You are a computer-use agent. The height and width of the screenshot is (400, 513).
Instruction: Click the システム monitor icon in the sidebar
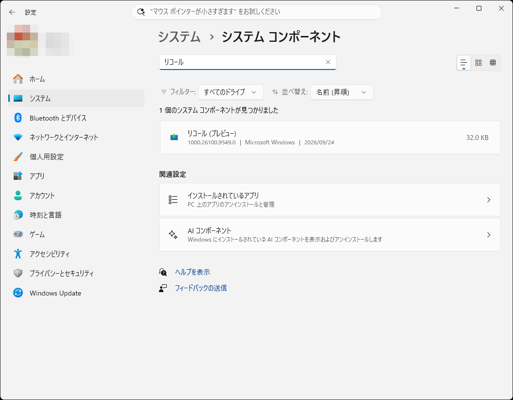coord(18,98)
